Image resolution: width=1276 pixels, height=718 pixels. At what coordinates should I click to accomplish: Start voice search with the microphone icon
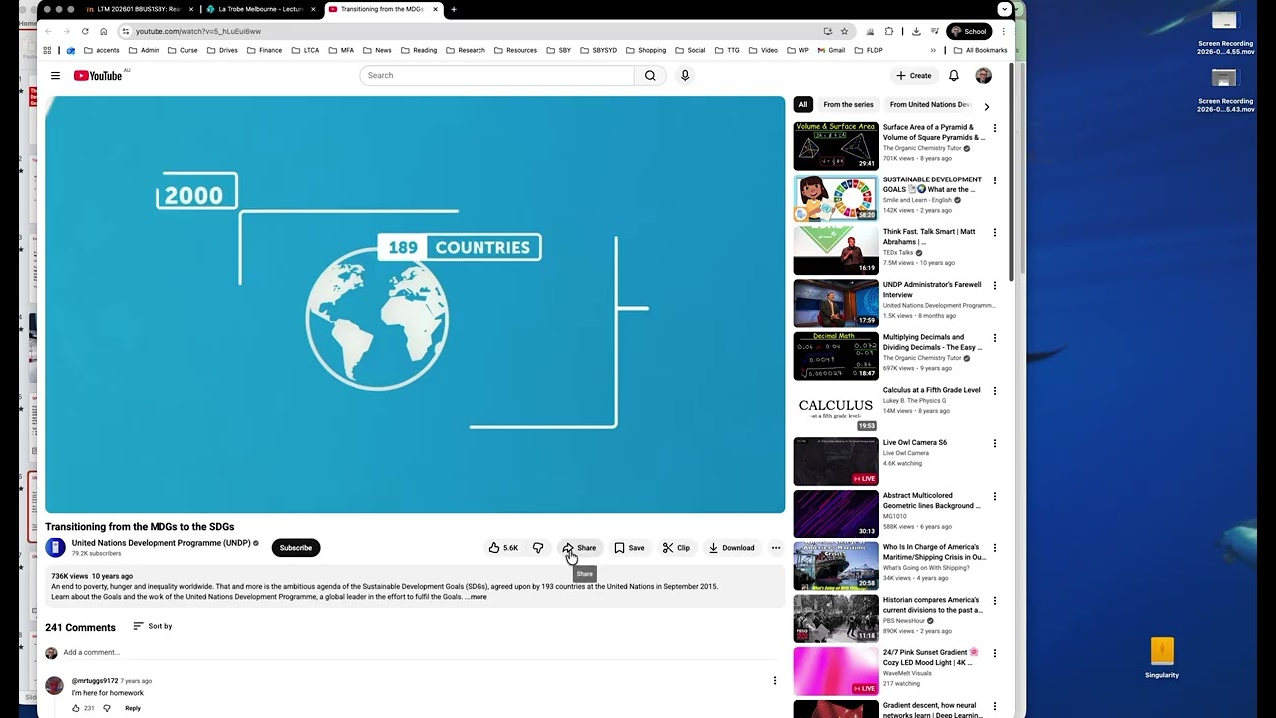[685, 75]
